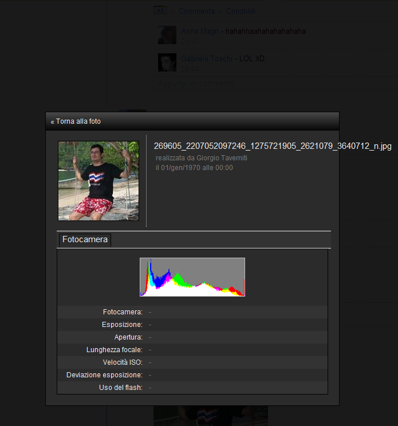Open Gabriele Toschi's profile picture

(167, 62)
